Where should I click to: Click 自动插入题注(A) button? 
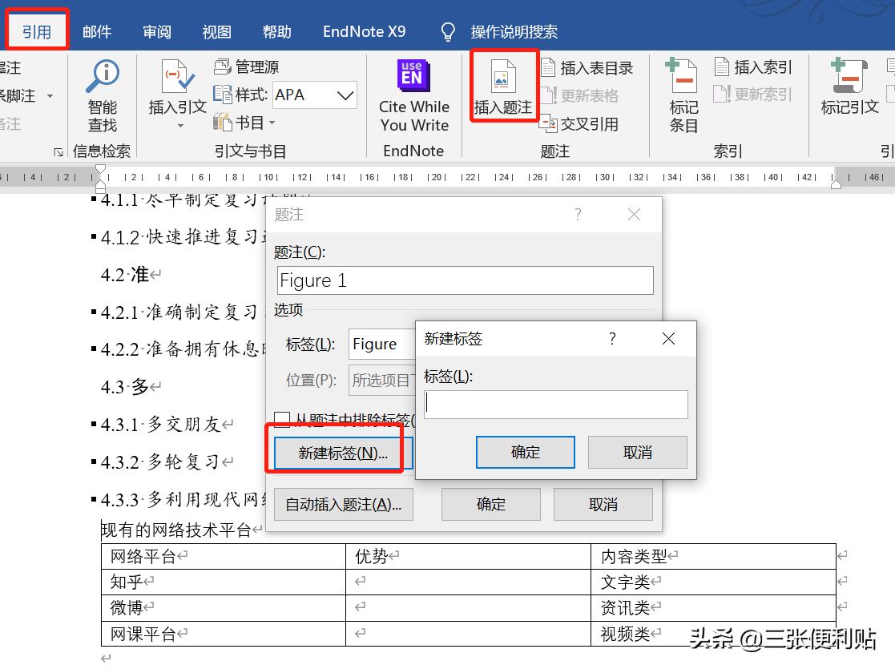pyautogui.click(x=343, y=504)
